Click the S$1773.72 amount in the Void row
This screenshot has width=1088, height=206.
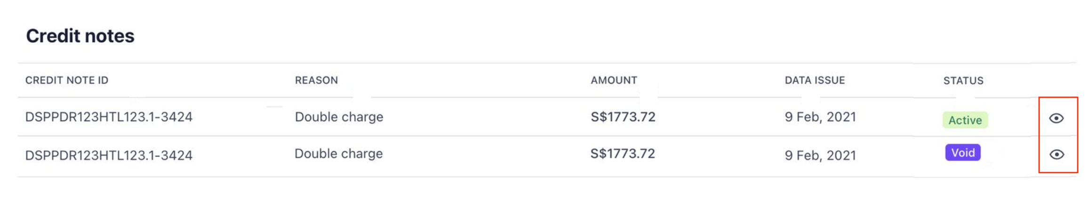(x=623, y=154)
